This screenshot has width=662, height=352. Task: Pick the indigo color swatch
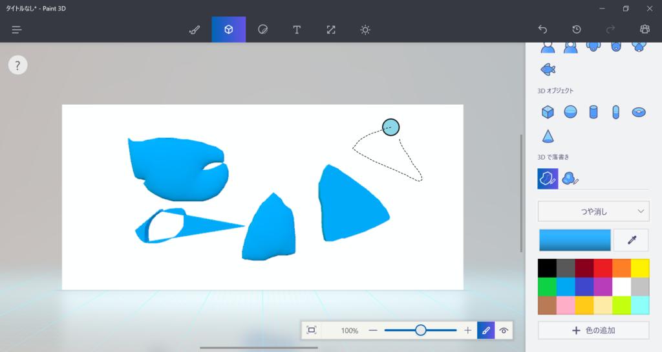(x=584, y=287)
